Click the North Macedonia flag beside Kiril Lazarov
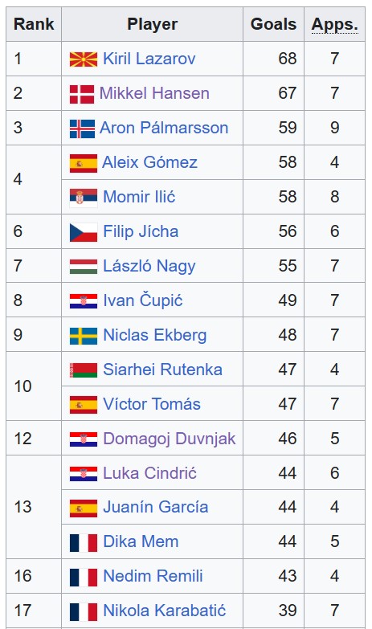The height and width of the screenshot is (629, 372). (x=84, y=59)
